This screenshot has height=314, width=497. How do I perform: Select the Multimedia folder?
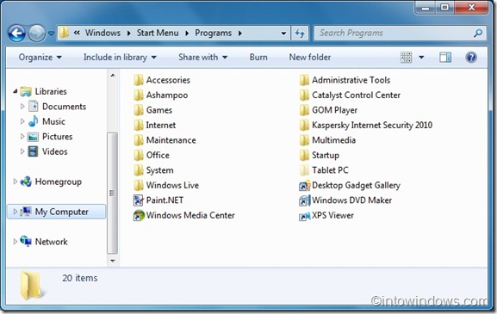coord(327,140)
